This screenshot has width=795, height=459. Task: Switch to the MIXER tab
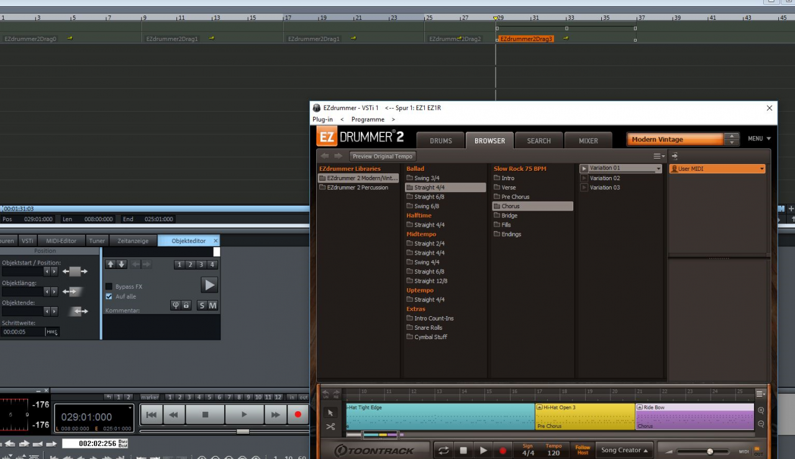(x=588, y=140)
